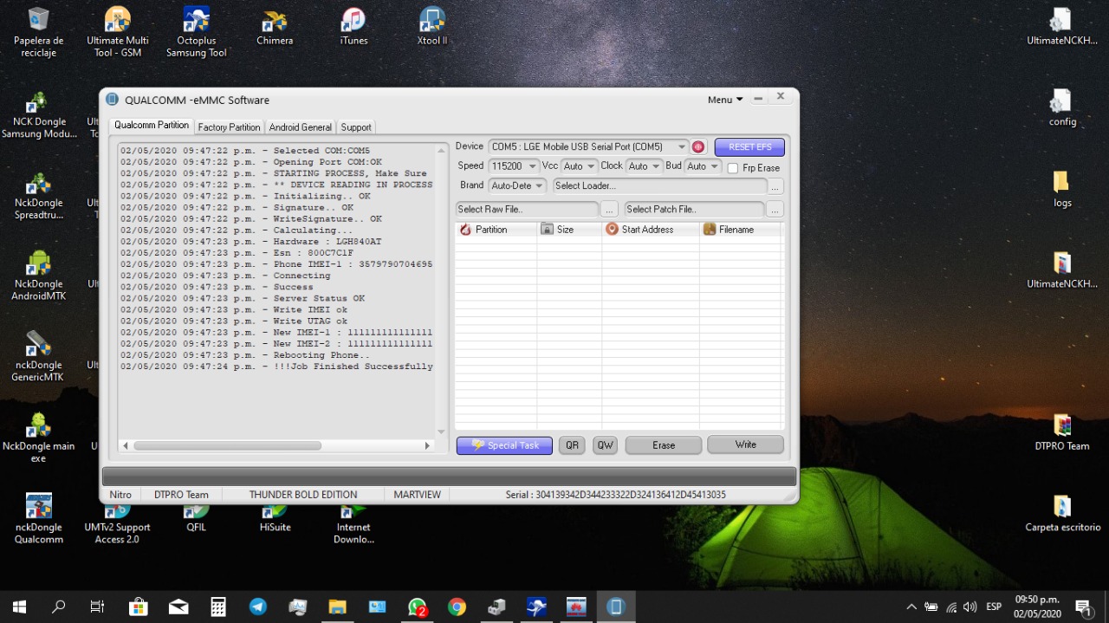This screenshot has height=623, width=1109.
Task: Open Telegram from taskbar
Action: coord(258,607)
